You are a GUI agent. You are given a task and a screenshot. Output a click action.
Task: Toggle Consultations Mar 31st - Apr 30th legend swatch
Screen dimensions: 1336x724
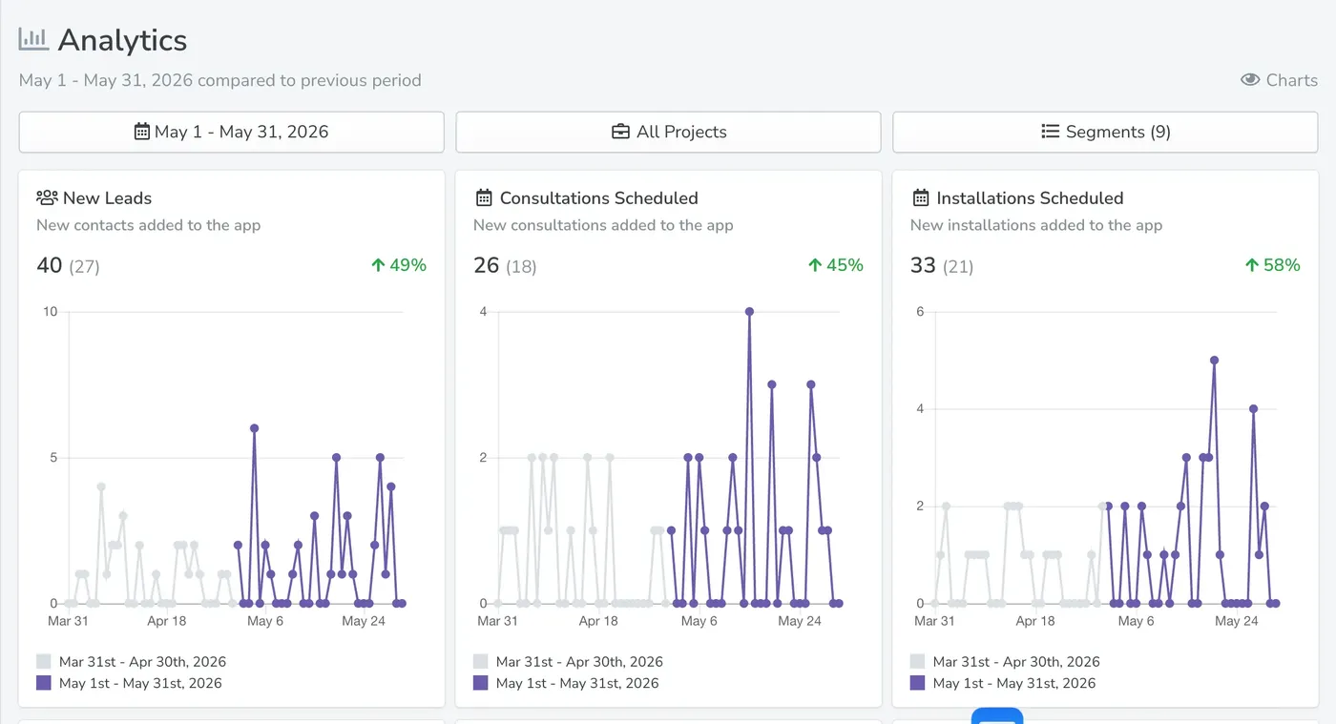point(481,661)
